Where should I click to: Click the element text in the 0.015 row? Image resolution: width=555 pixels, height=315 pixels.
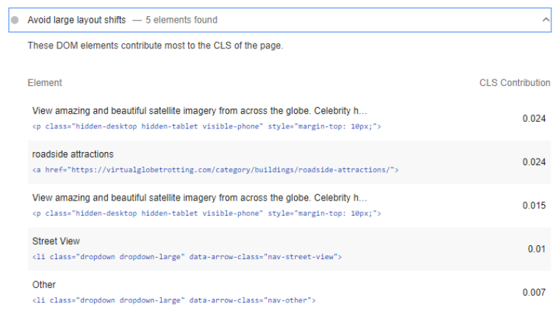point(198,198)
